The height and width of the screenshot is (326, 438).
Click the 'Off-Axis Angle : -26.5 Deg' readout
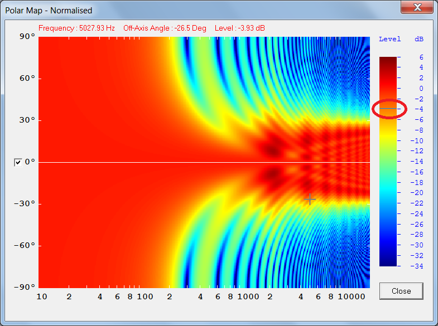pos(165,28)
